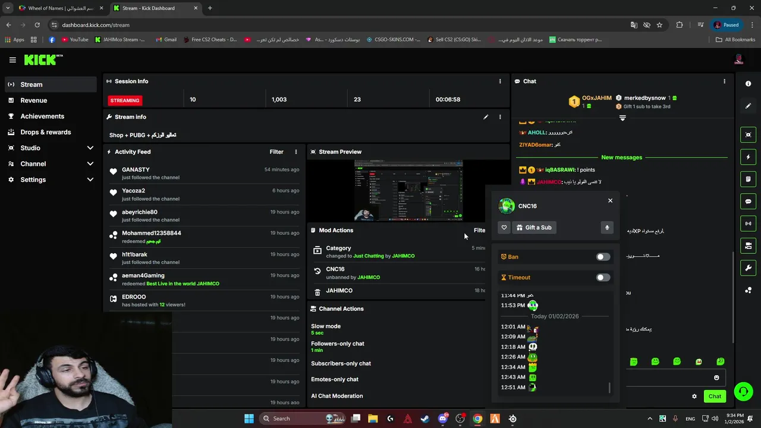Open the Mod Actions Filter dropdown
Viewport: 761px width, 428px height.
pos(479,230)
